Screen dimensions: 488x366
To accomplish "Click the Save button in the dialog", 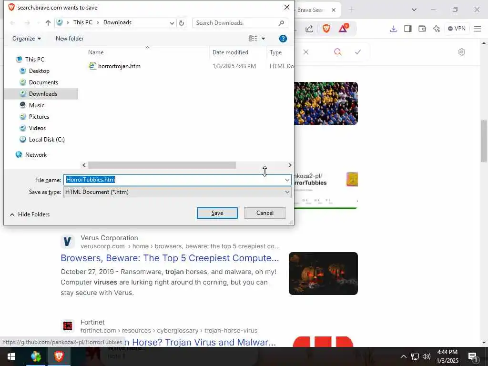I will tap(217, 213).
